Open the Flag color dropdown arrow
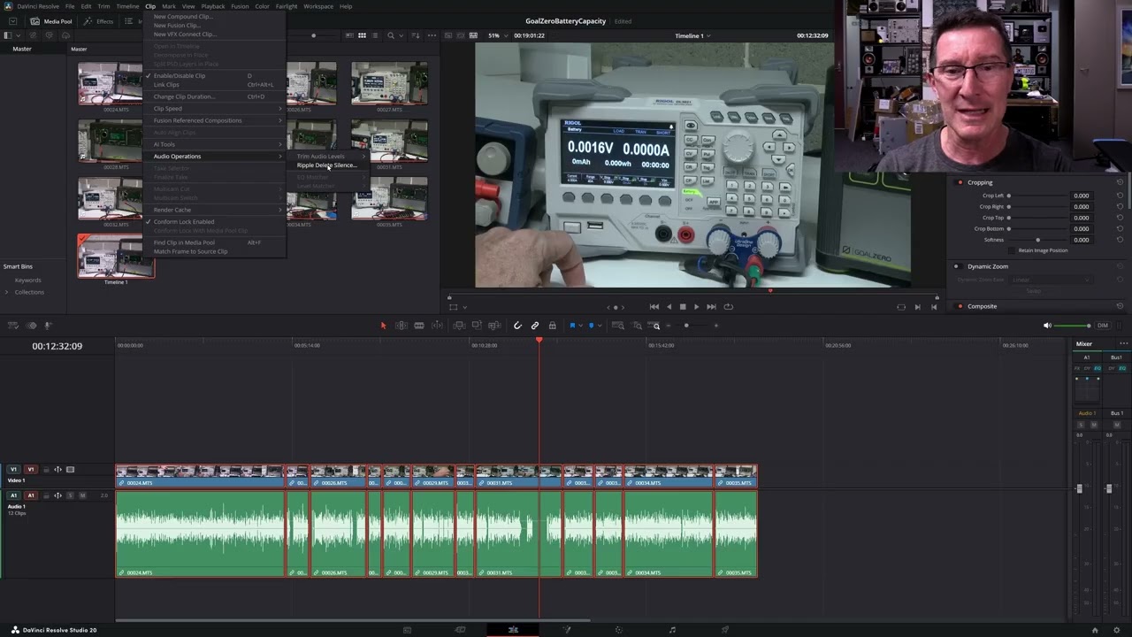The image size is (1132, 637). coord(579,326)
